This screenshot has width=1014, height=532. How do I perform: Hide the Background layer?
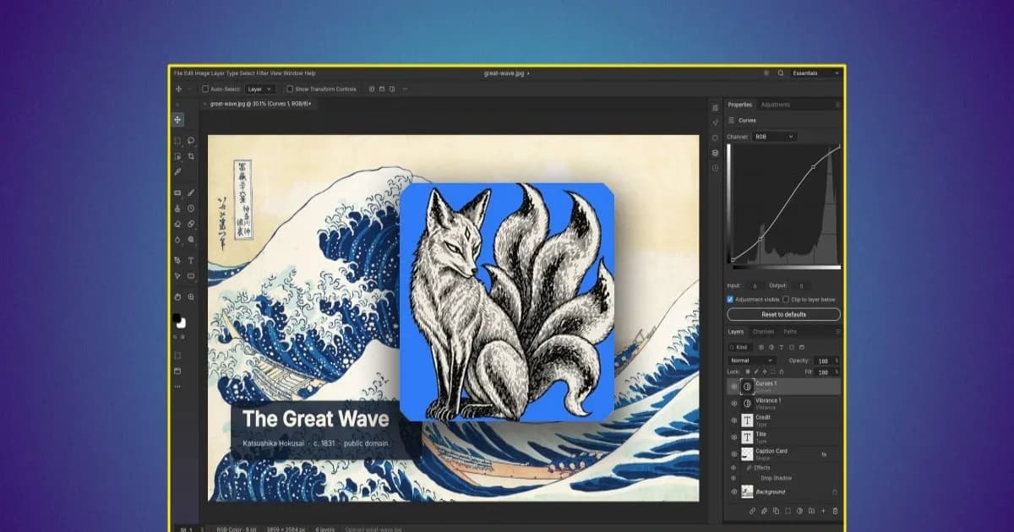coord(733,491)
